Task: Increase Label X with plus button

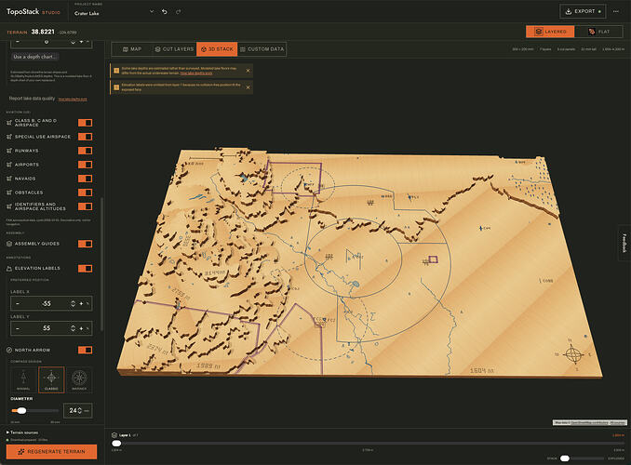Action: pos(81,304)
